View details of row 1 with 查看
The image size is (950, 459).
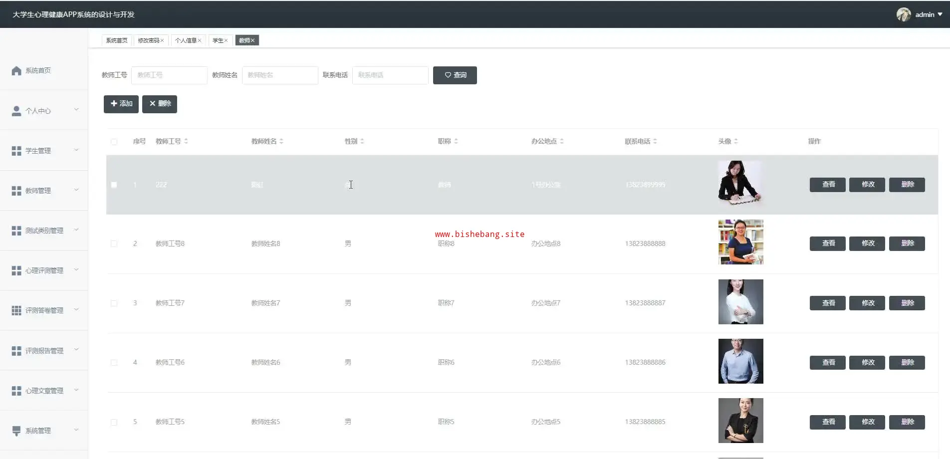[828, 185]
